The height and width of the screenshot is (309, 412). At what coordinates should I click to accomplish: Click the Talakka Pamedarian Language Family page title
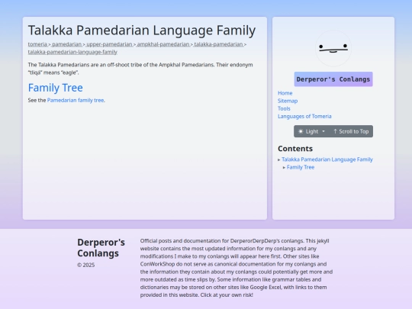[142, 31]
